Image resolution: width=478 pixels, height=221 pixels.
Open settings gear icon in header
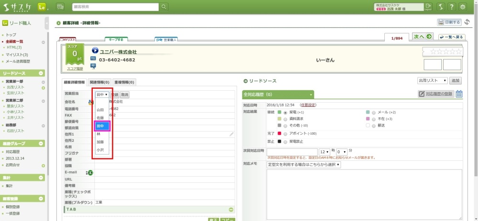(463, 7)
